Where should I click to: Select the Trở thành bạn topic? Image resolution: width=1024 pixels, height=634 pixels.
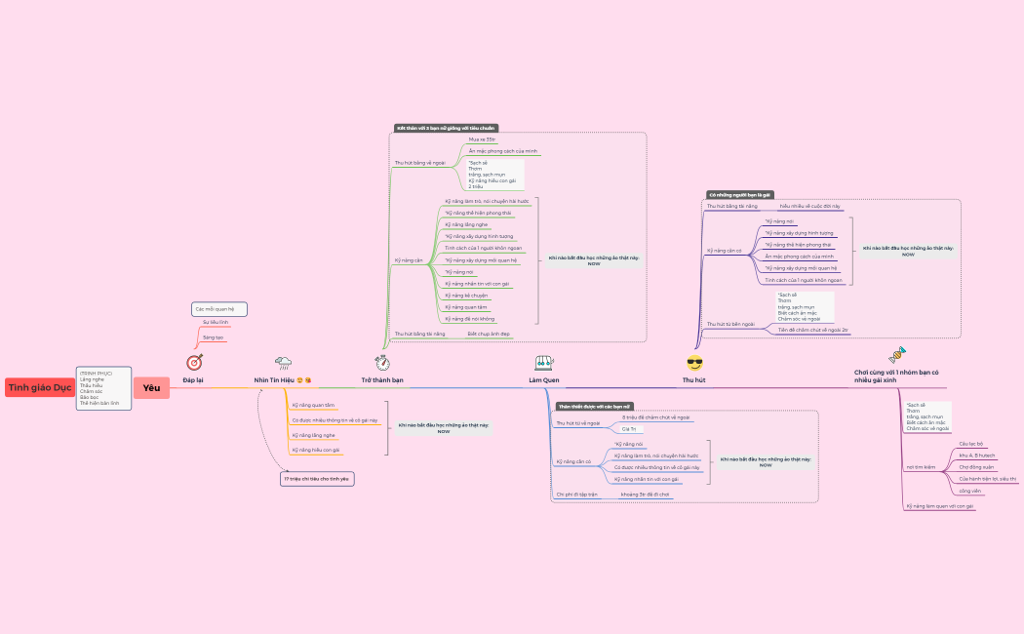pyautogui.click(x=382, y=380)
